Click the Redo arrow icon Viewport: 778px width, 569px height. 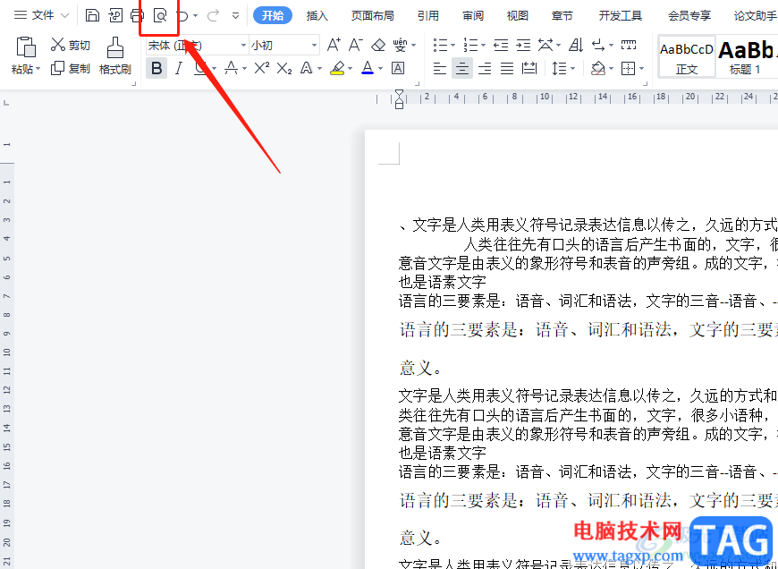coord(214,16)
